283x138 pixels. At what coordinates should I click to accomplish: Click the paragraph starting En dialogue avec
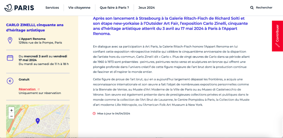(171, 59)
